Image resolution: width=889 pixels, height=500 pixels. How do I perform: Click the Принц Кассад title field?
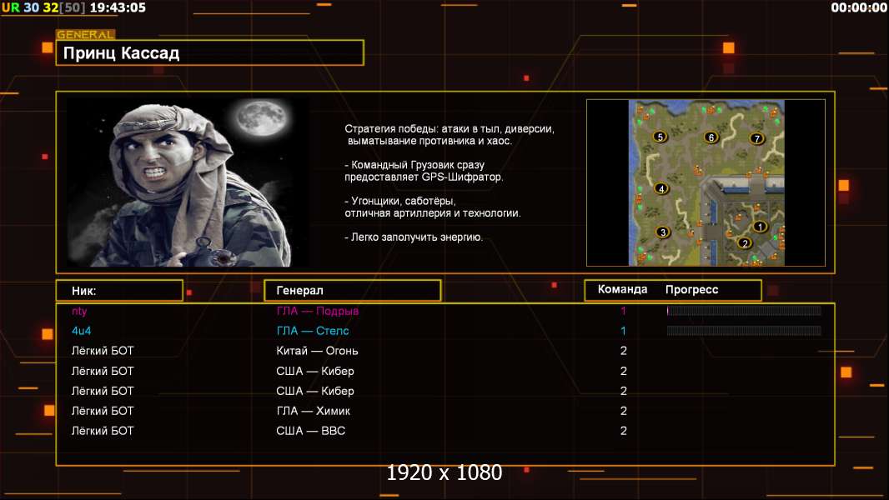click(x=209, y=53)
